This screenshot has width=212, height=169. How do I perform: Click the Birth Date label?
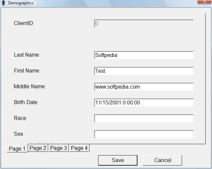pos(26,102)
